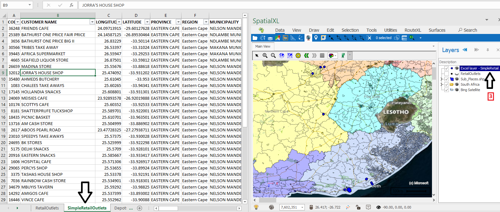Uncheck the Sub_Places.shp layer checkbox

tap(447, 79)
